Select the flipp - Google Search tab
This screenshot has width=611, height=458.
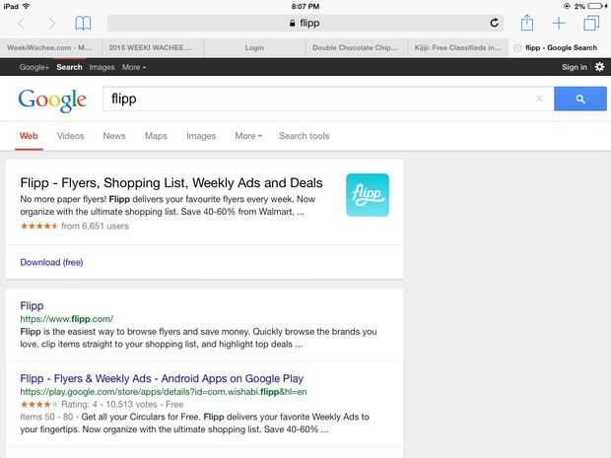point(561,47)
